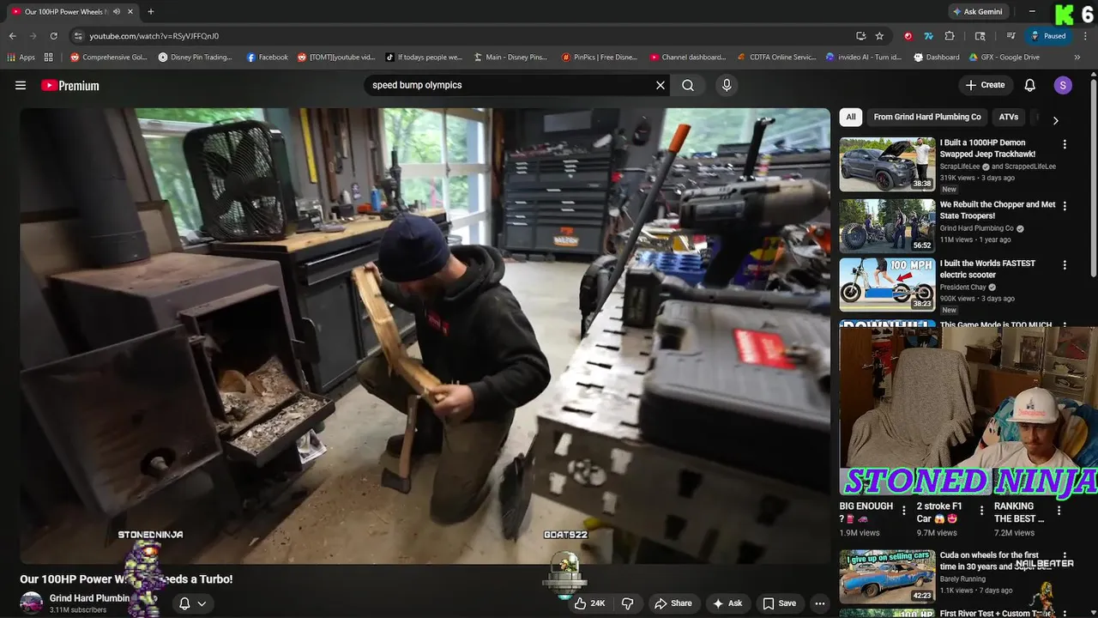
Task: Click Ask Gemini in the title bar
Action: point(977,11)
